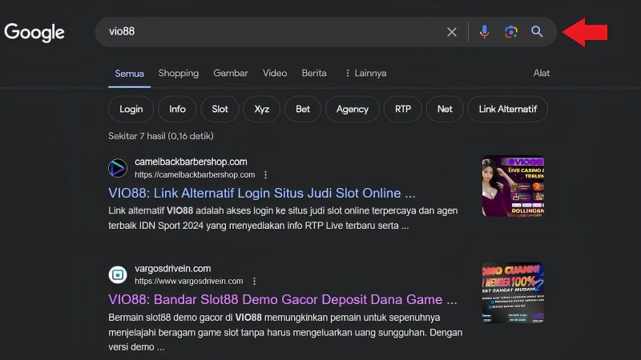Go to the Video tab

coord(275,73)
